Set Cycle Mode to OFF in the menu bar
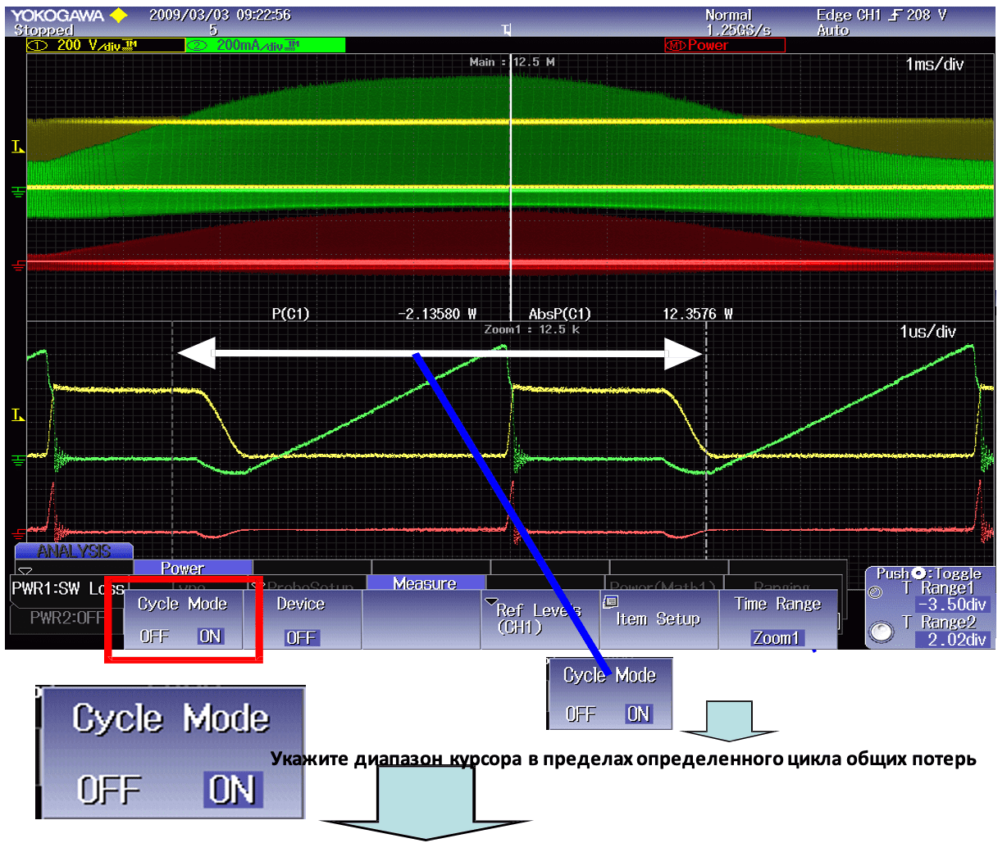The image size is (1007, 852). point(153,637)
